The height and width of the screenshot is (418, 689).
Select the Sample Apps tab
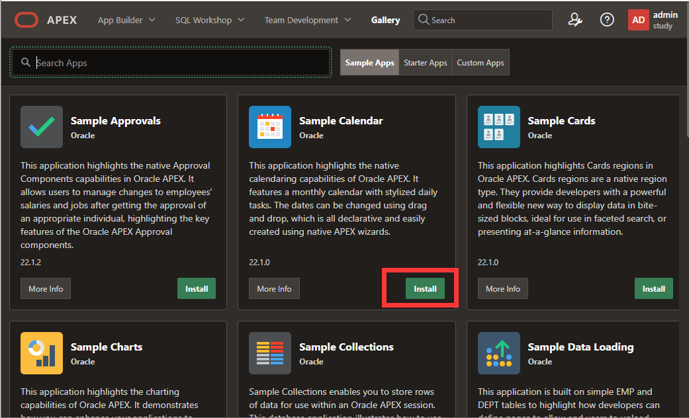click(369, 63)
